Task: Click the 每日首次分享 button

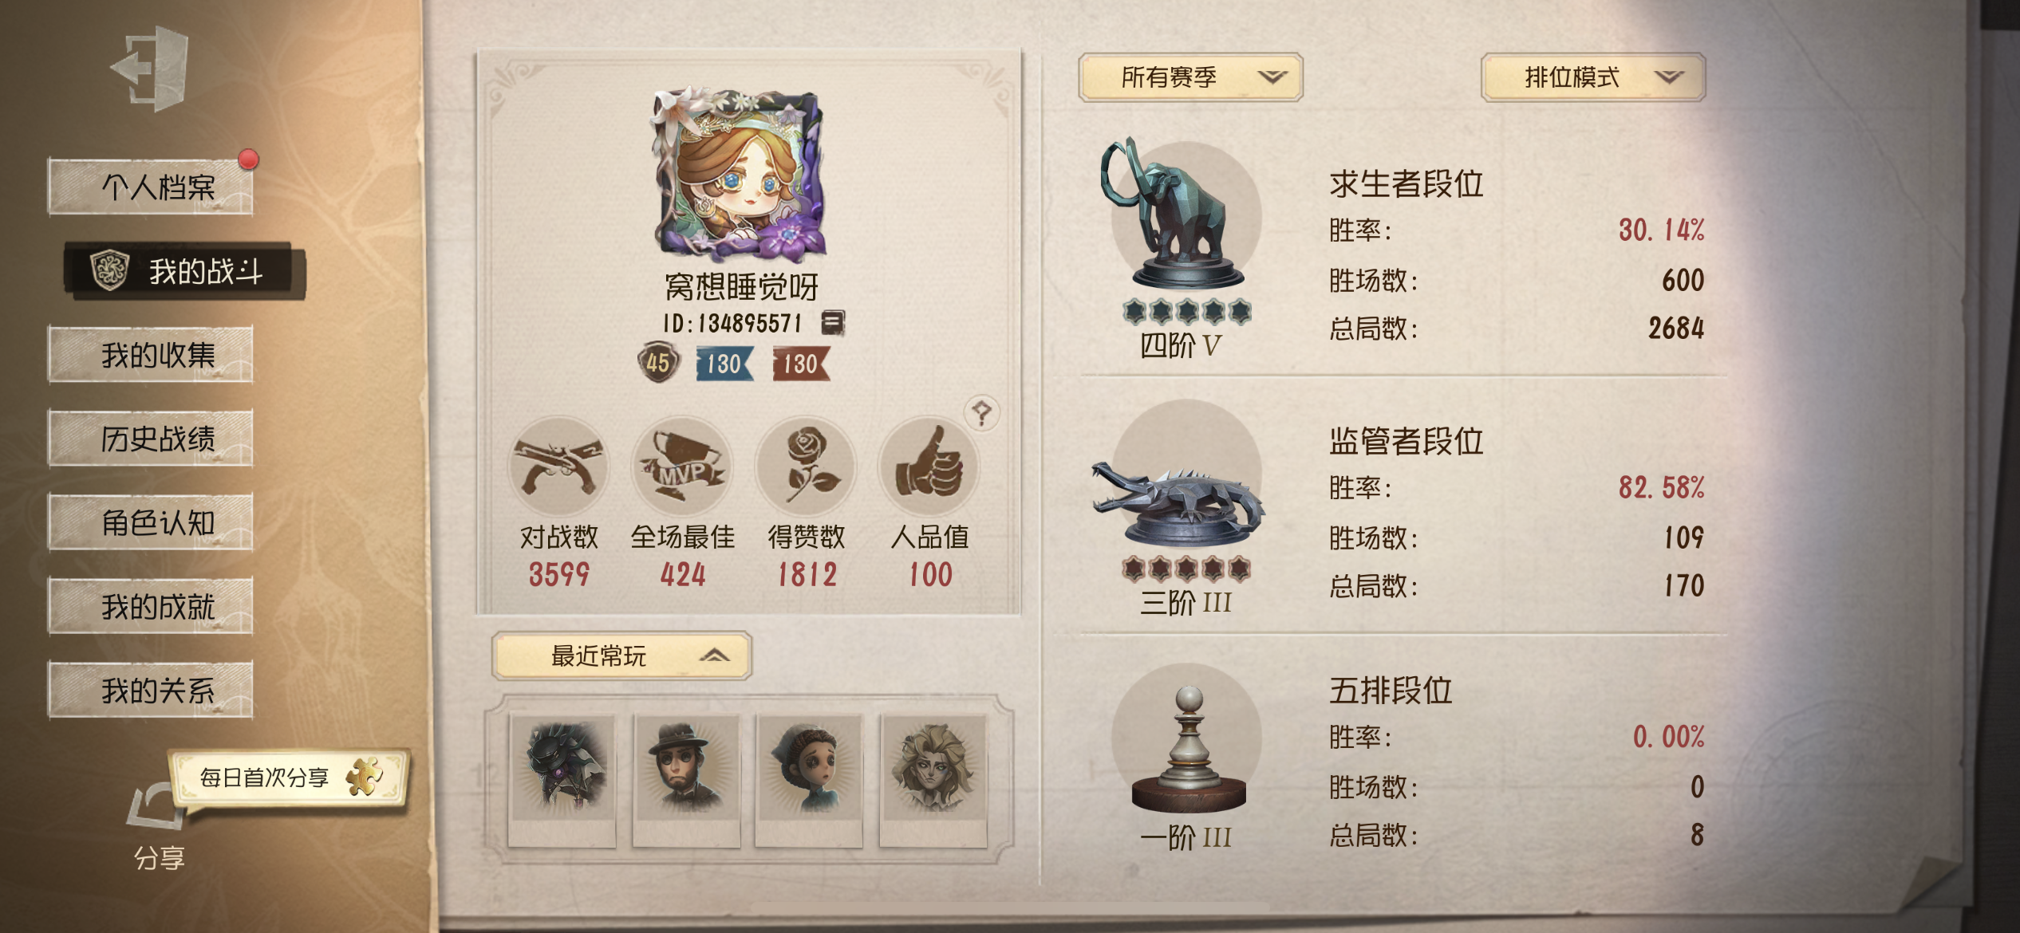Action: pyautogui.click(x=289, y=777)
